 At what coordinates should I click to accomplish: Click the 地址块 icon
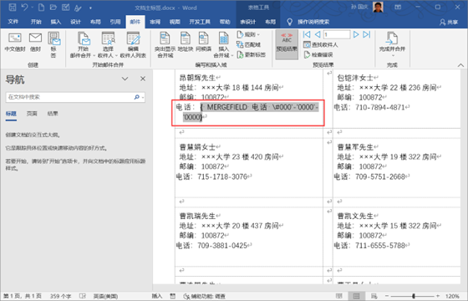coord(186,42)
